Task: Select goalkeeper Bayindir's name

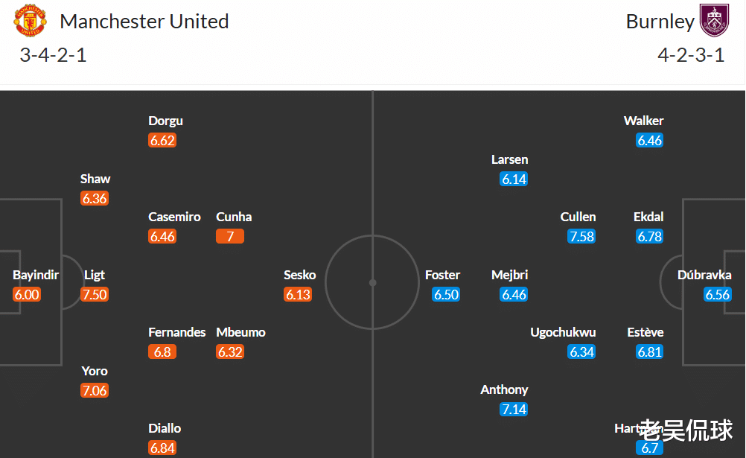Action: [x=36, y=276]
